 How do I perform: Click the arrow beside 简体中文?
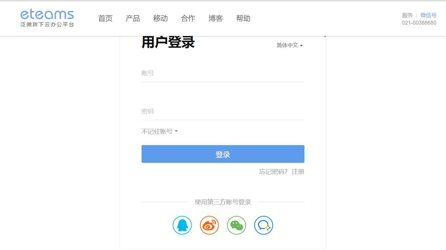301,46
